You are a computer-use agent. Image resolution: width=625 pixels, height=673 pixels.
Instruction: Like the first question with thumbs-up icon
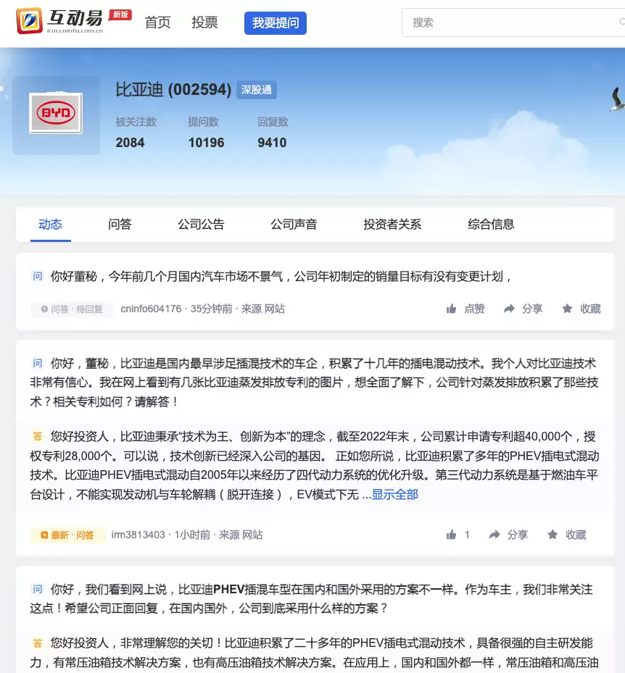pos(452,309)
